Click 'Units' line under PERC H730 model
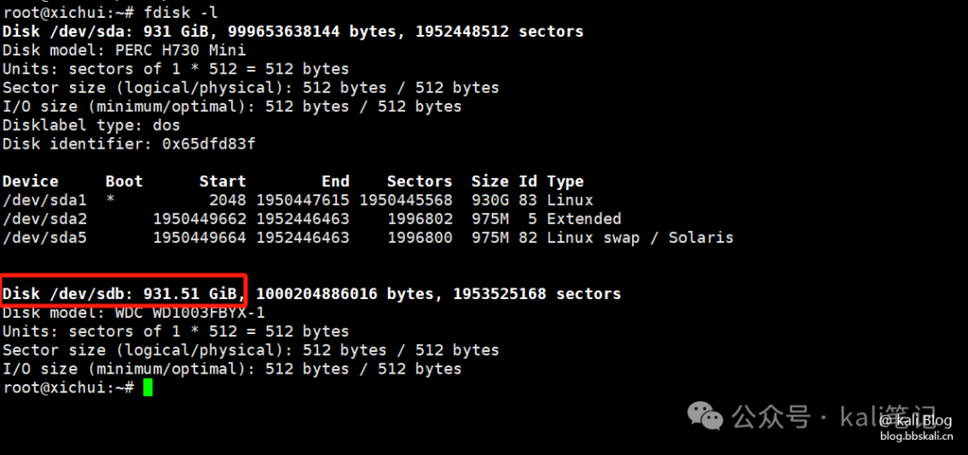Screen dimensions: 968x455 point(176,68)
